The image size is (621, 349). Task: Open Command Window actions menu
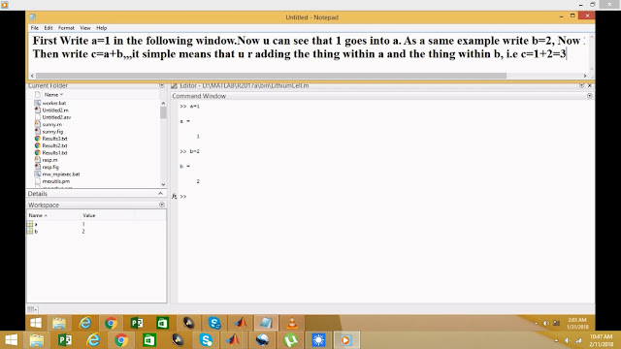tap(589, 96)
